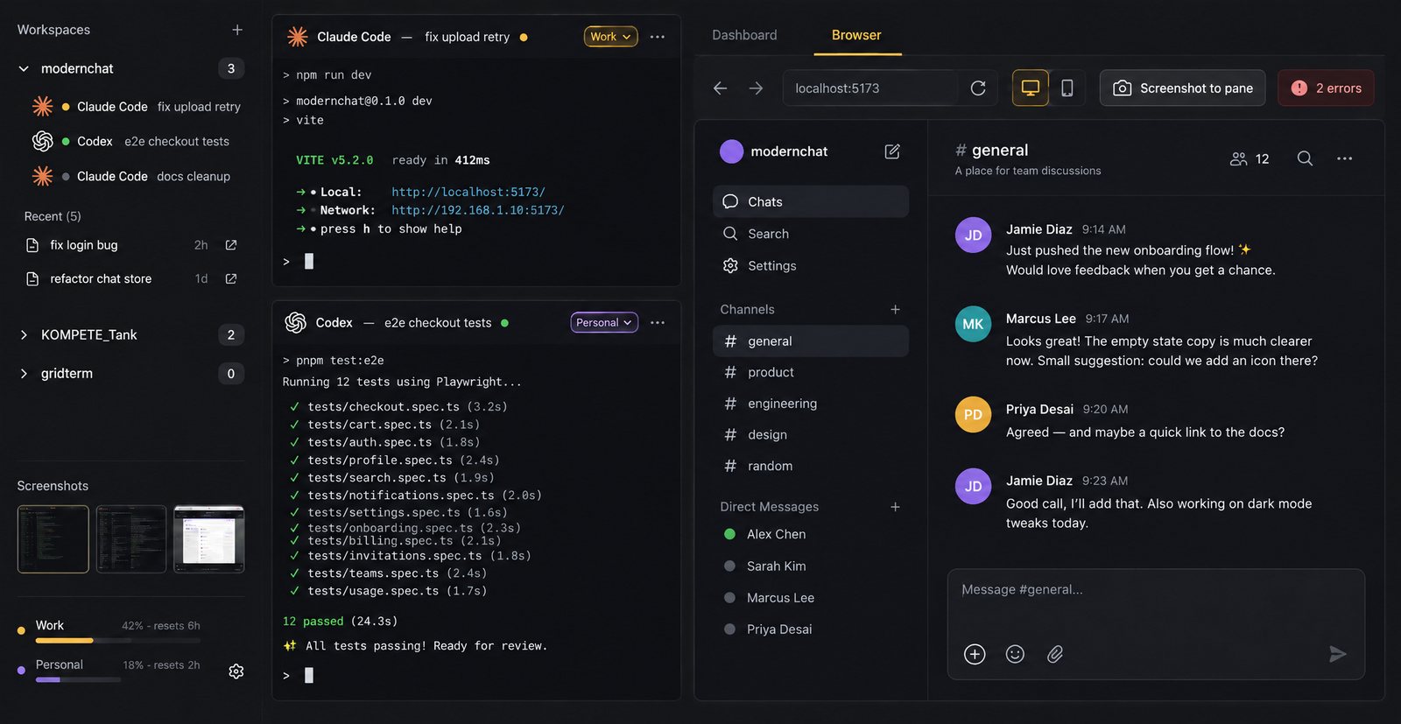Open the Work profile dropdown
Screen dimensions: 1401x724
[x=610, y=37]
